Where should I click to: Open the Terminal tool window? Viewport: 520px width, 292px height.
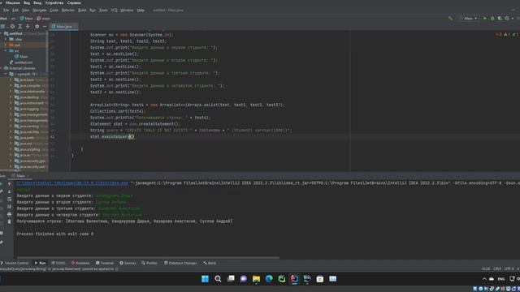tap(105, 263)
